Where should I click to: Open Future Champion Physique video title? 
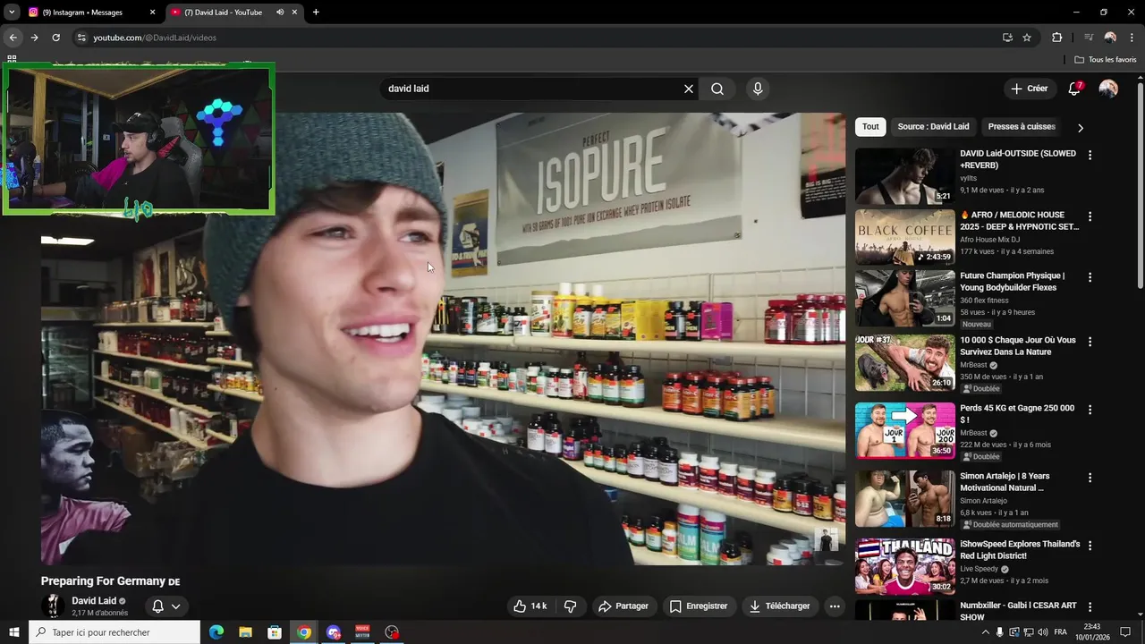tap(1014, 282)
